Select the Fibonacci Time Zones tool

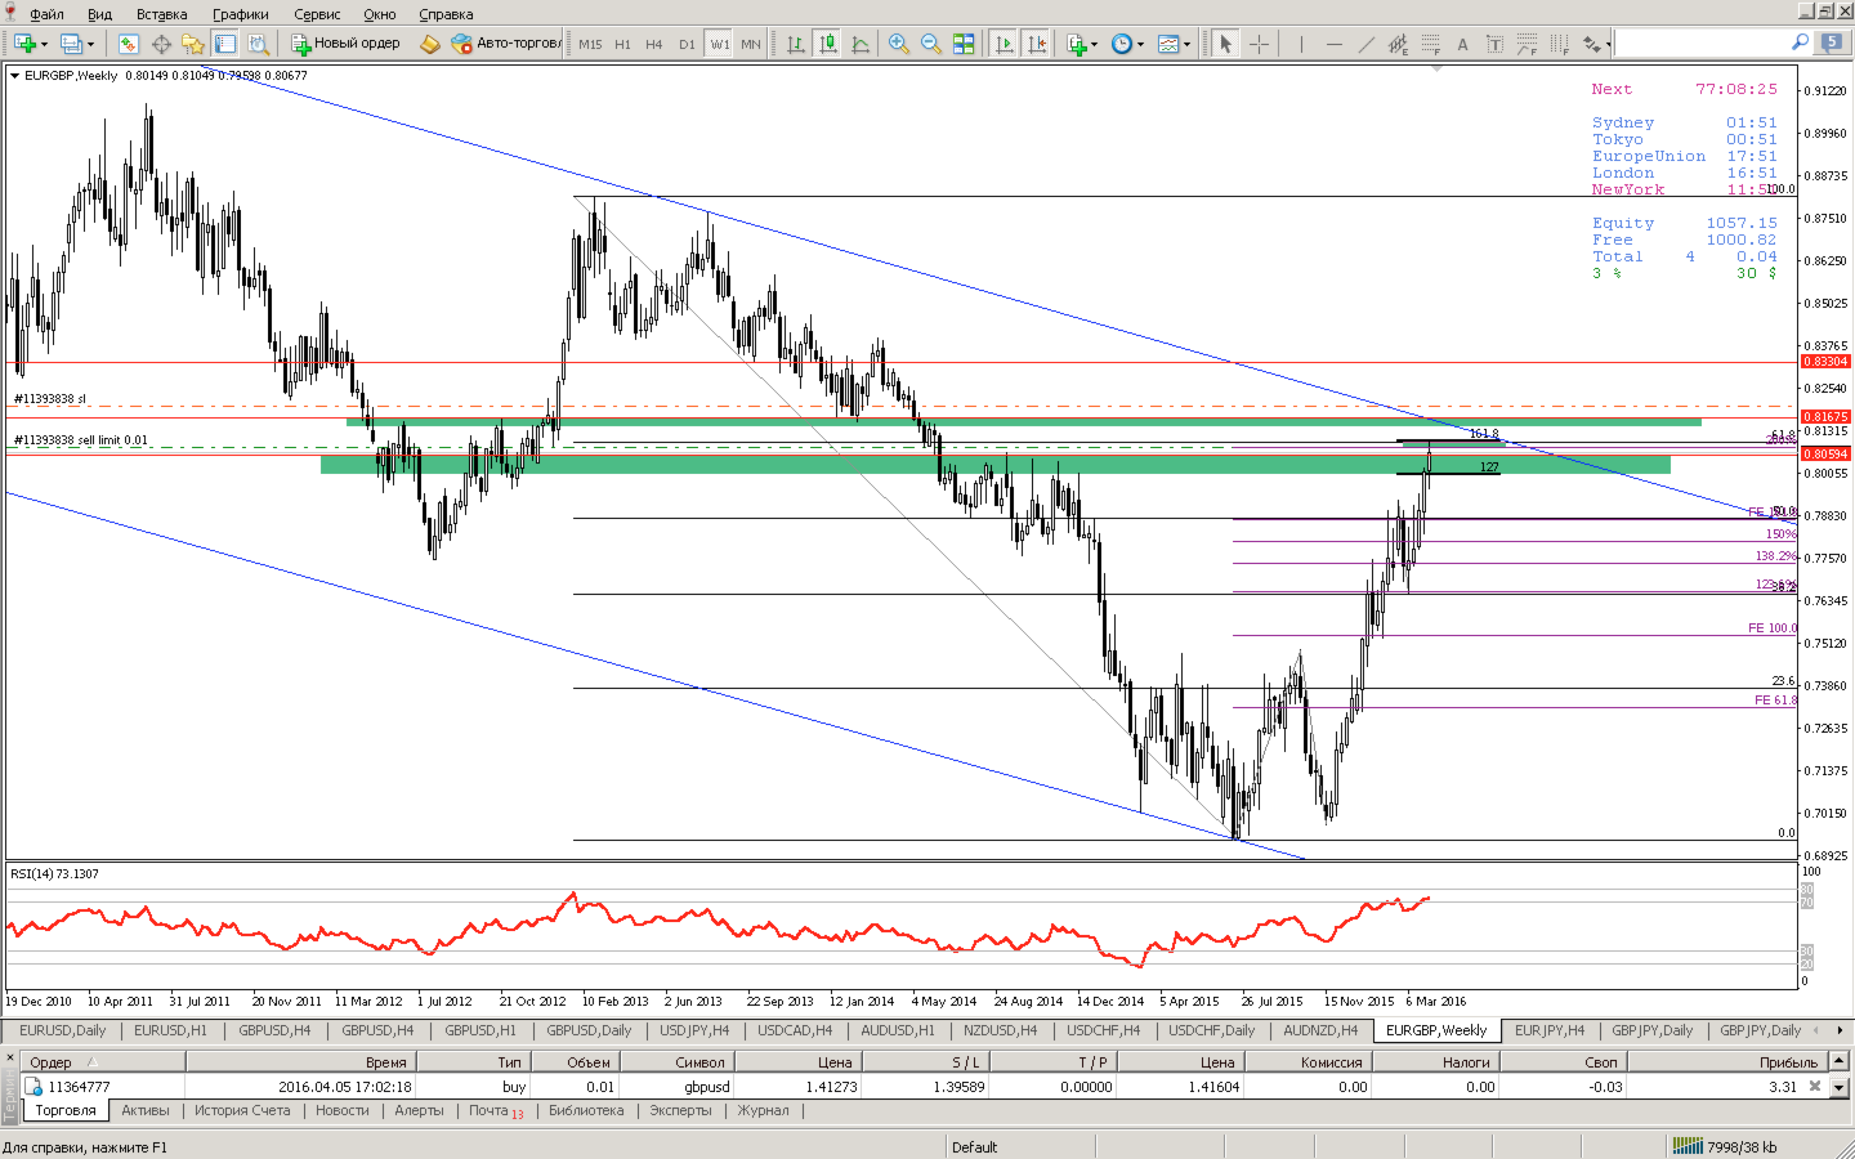pyautogui.click(x=1559, y=44)
